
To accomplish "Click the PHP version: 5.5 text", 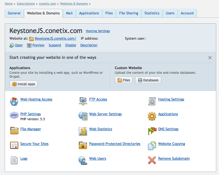I will coord(33,119).
